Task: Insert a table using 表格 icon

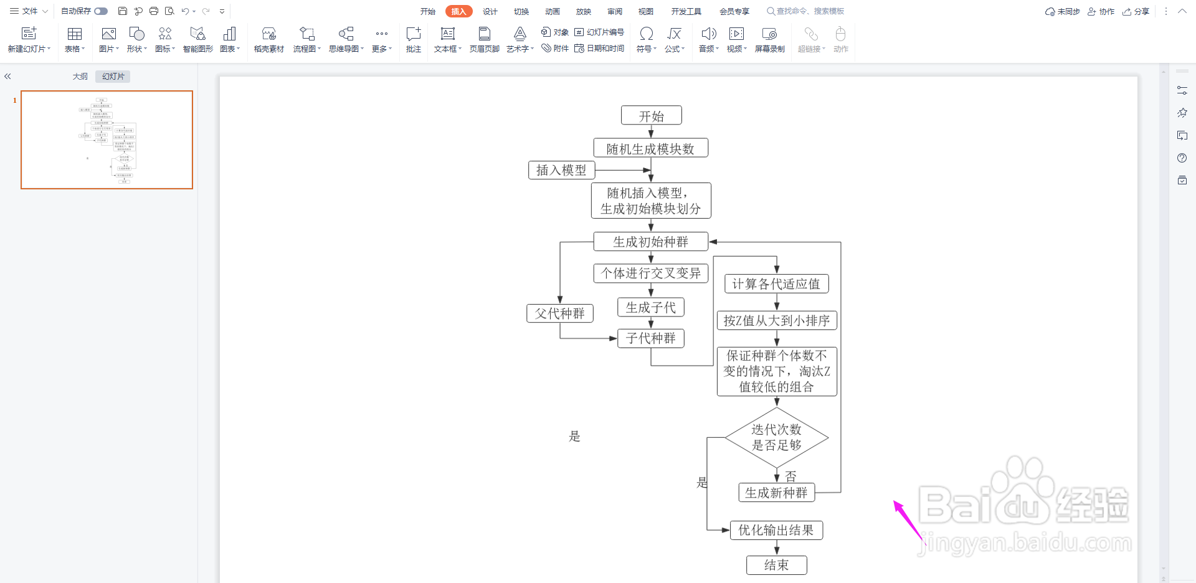Action: tap(75, 34)
